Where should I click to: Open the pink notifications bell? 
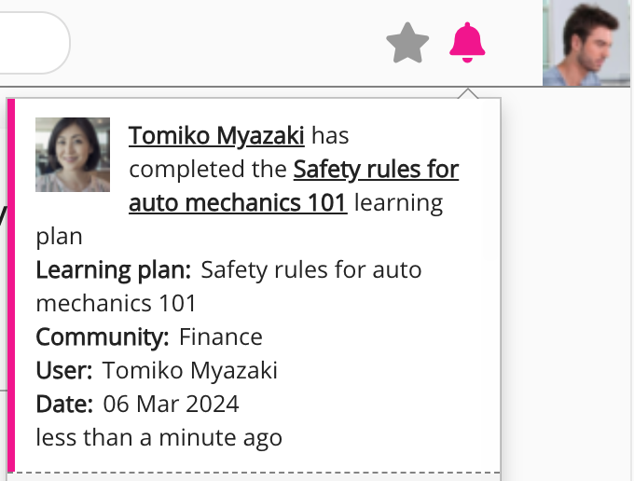pyautogui.click(x=467, y=43)
